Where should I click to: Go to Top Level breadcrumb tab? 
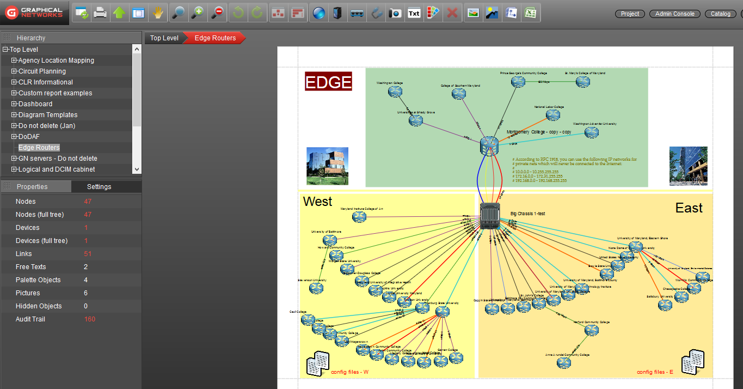tap(164, 38)
